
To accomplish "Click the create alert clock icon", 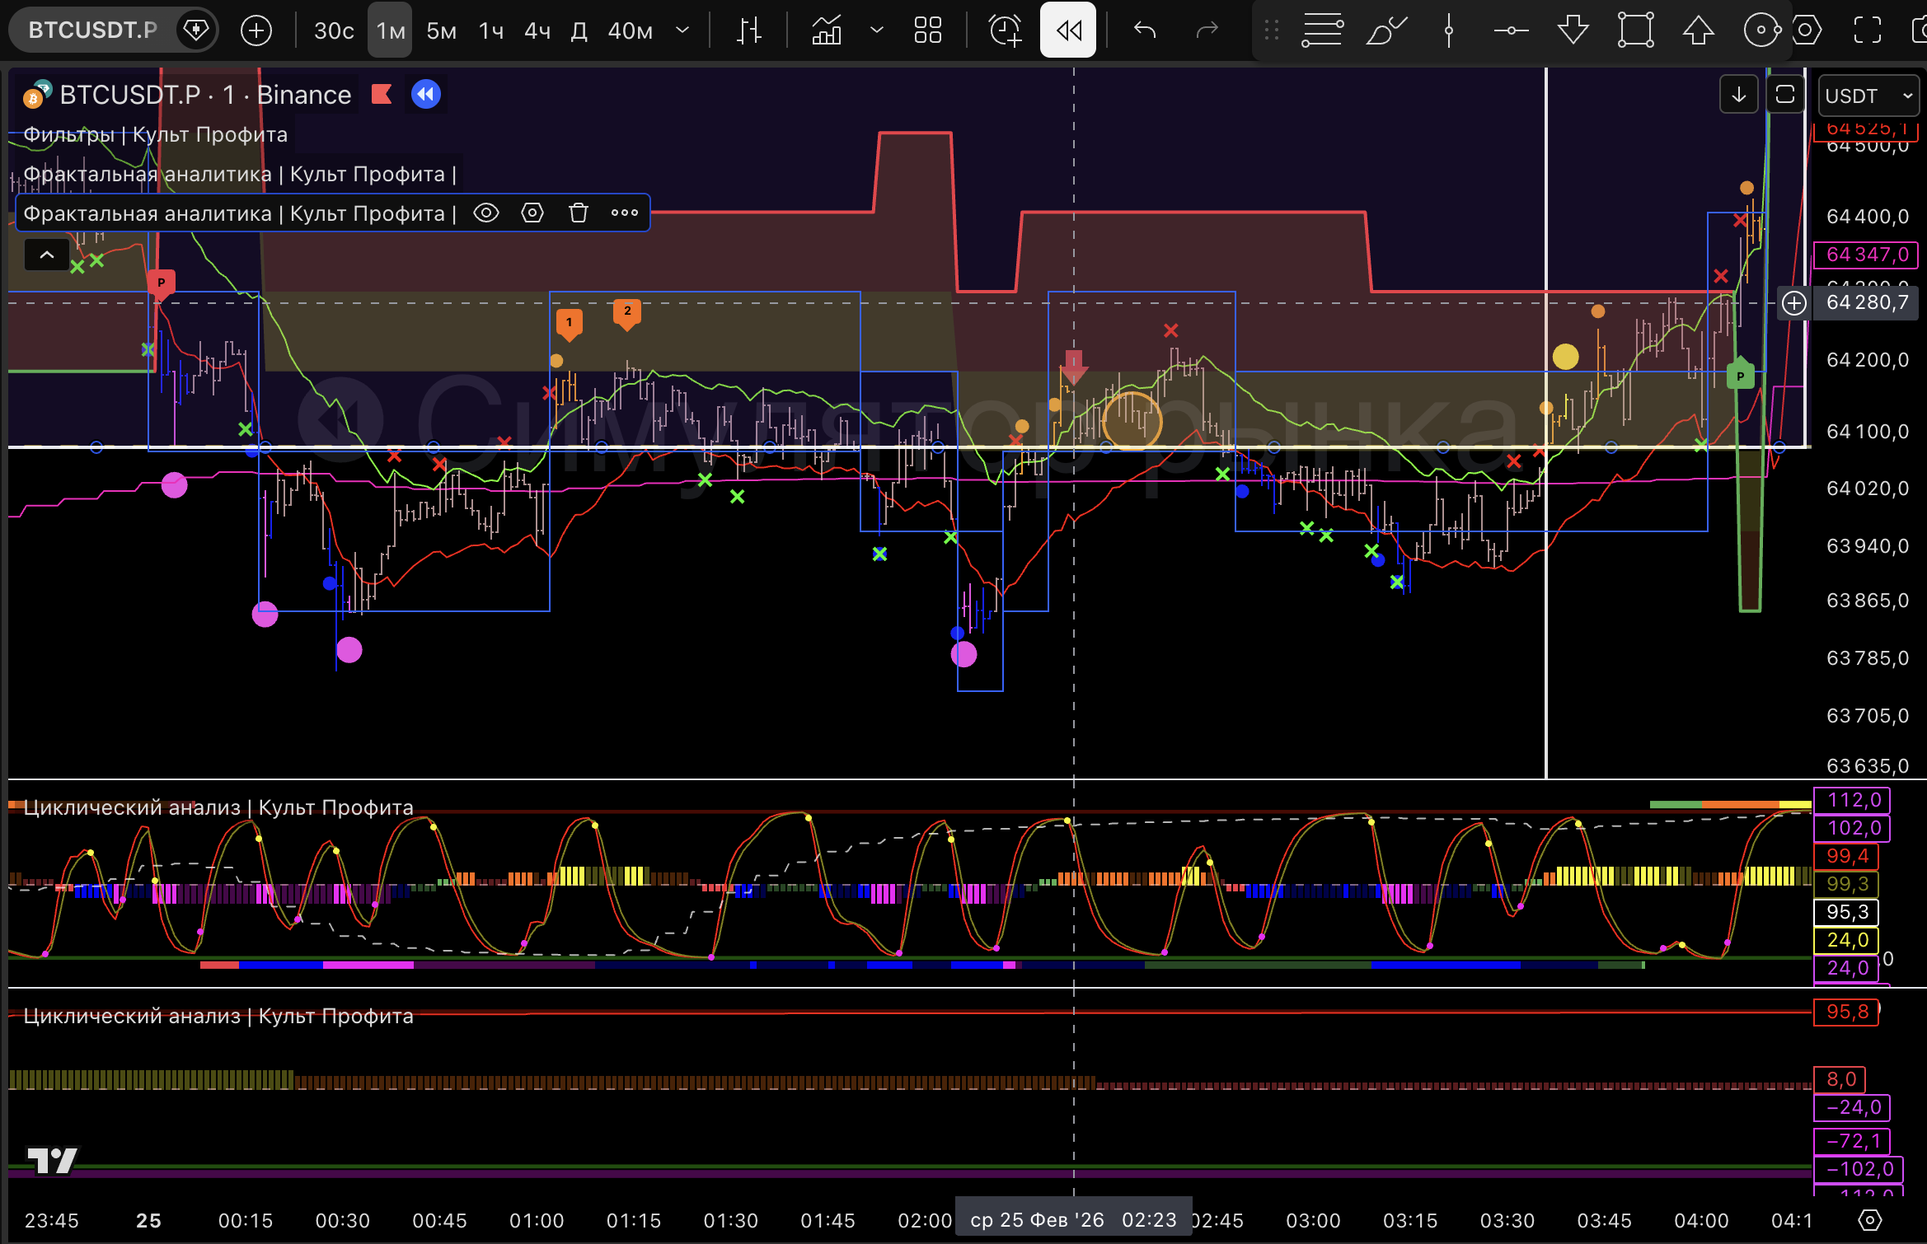I will (1005, 31).
